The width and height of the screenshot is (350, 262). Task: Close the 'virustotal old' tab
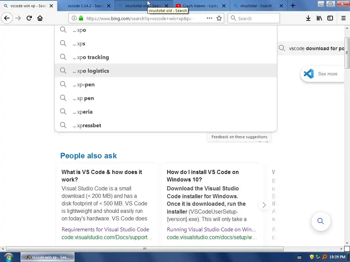pos(166,6)
